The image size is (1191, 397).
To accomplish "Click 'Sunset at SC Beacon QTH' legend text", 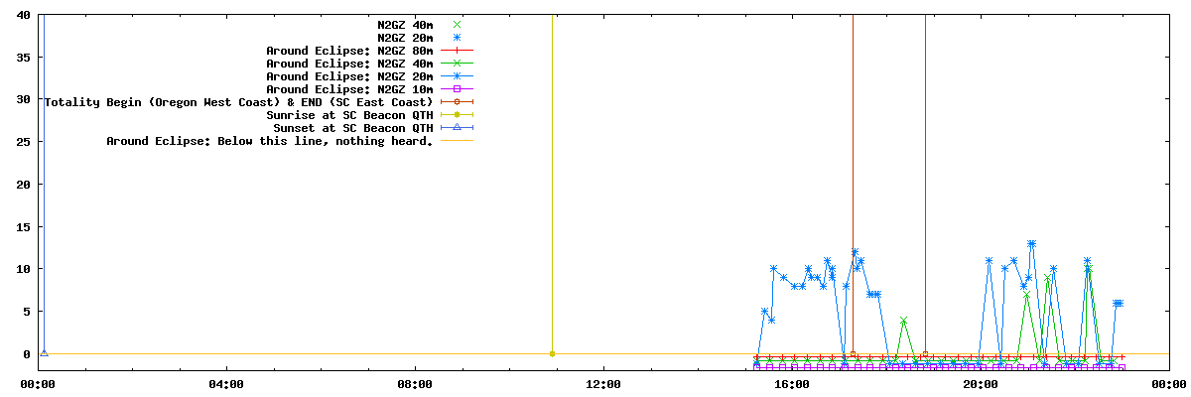I will pyautogui.click(x=352, y=128).
